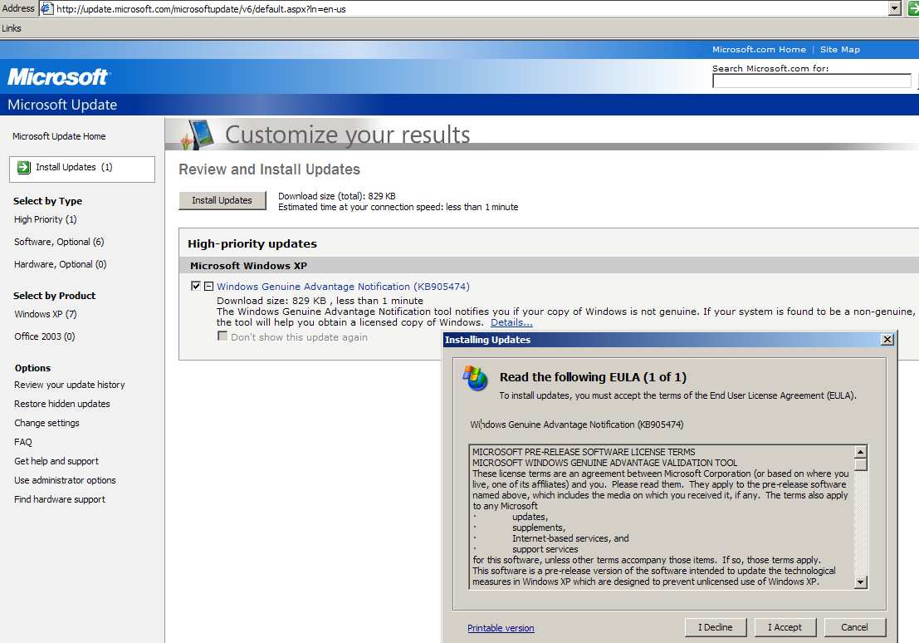Close the Installing Updates dialog
Screen dimensions: 919x643
887,340
